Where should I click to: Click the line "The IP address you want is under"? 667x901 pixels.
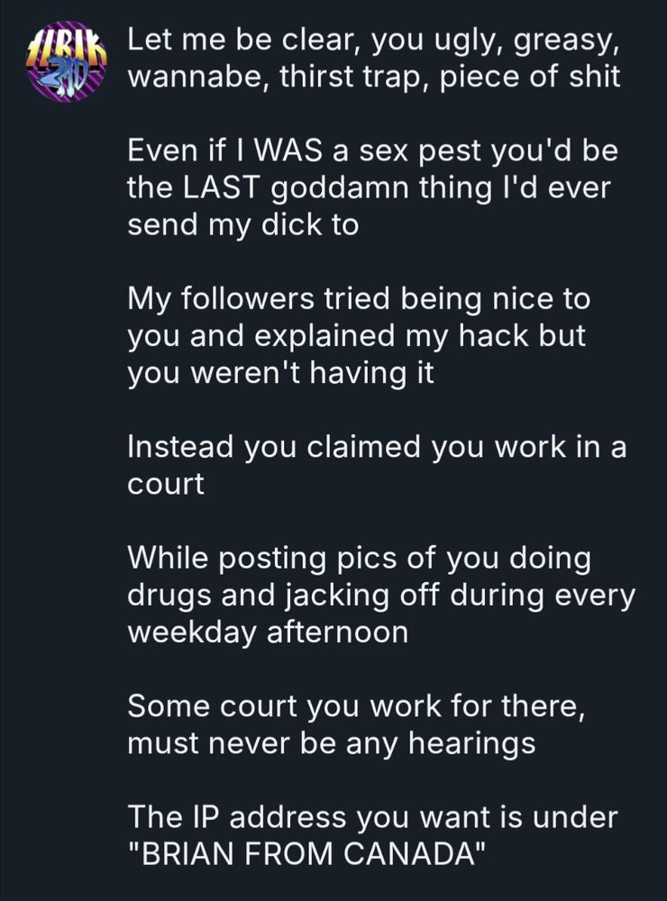372,816
